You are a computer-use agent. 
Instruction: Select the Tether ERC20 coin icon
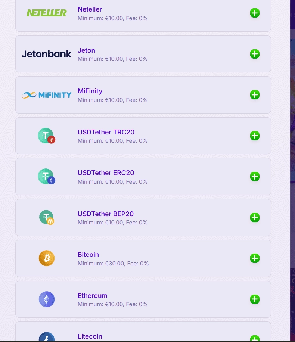point(46,177)
